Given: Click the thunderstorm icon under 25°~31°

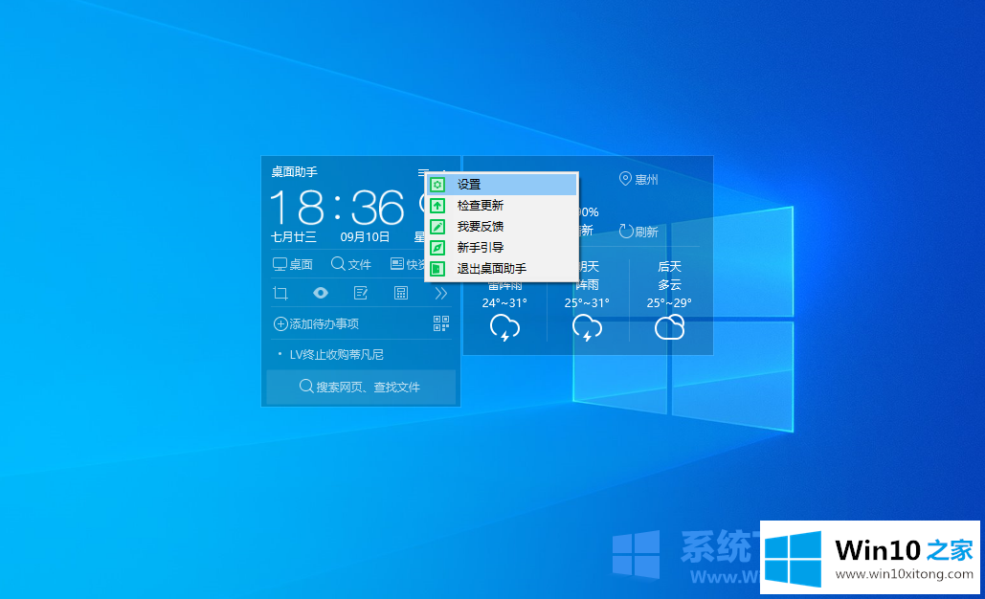Looking at the screenshot, I should coord(587,328).
